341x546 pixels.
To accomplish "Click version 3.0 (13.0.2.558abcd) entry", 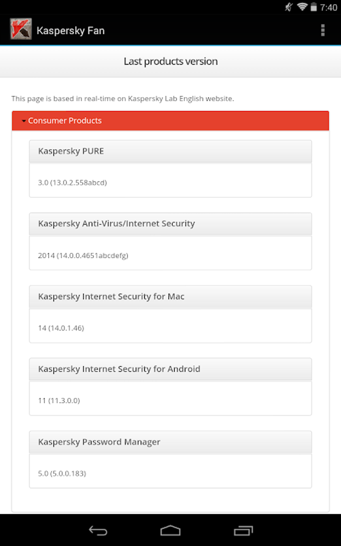I will pyautogui.click(x=73, y=183).
